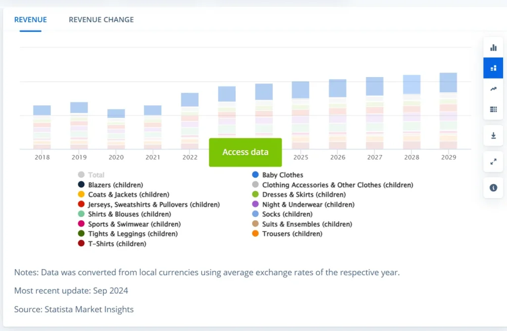Switch to the bar chart view icon

click(493, 47)
